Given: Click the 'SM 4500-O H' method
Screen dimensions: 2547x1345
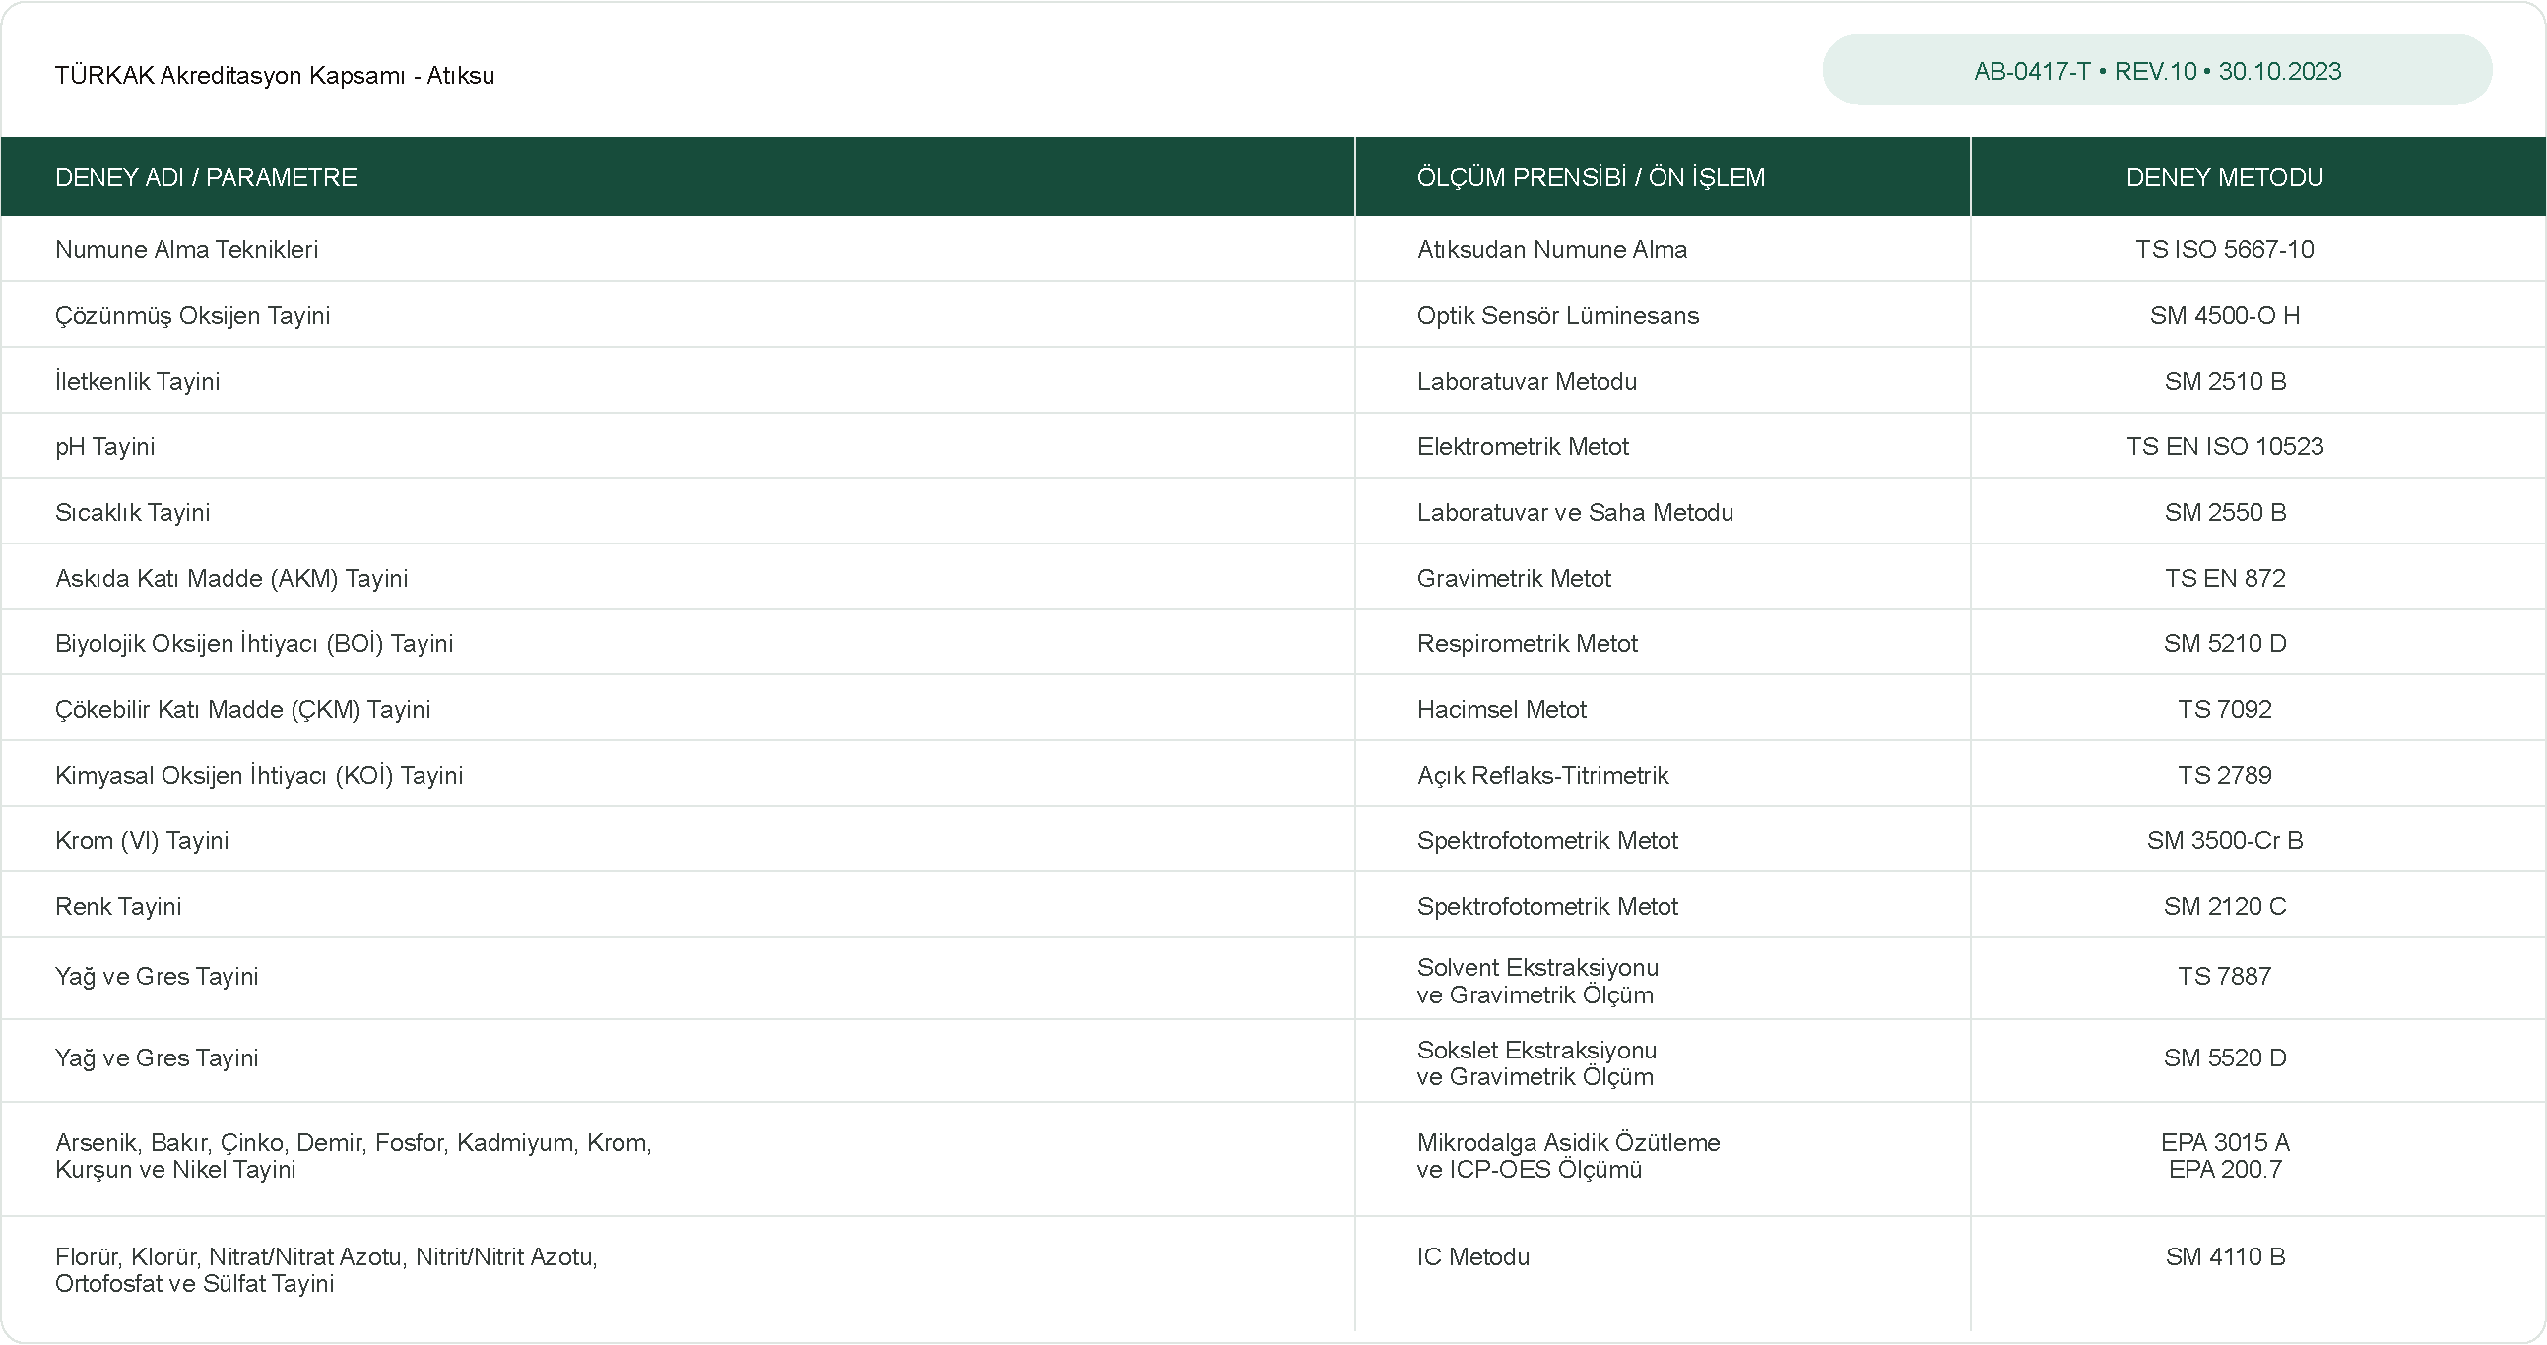Looking at the screenshot, I should click(x=2225, y=315).
